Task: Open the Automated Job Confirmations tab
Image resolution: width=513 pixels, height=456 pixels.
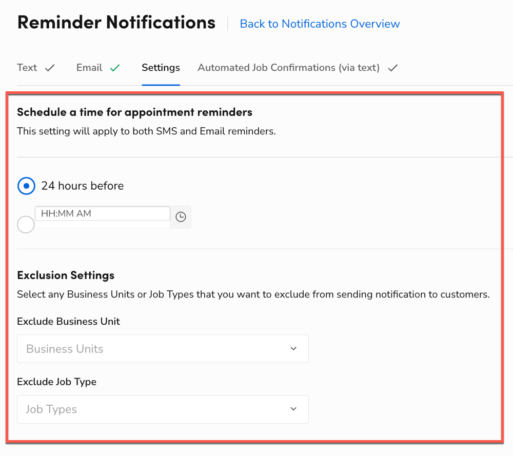Action: coord(288,67)
